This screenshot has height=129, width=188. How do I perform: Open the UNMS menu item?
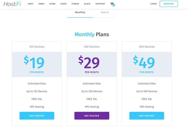41,4
